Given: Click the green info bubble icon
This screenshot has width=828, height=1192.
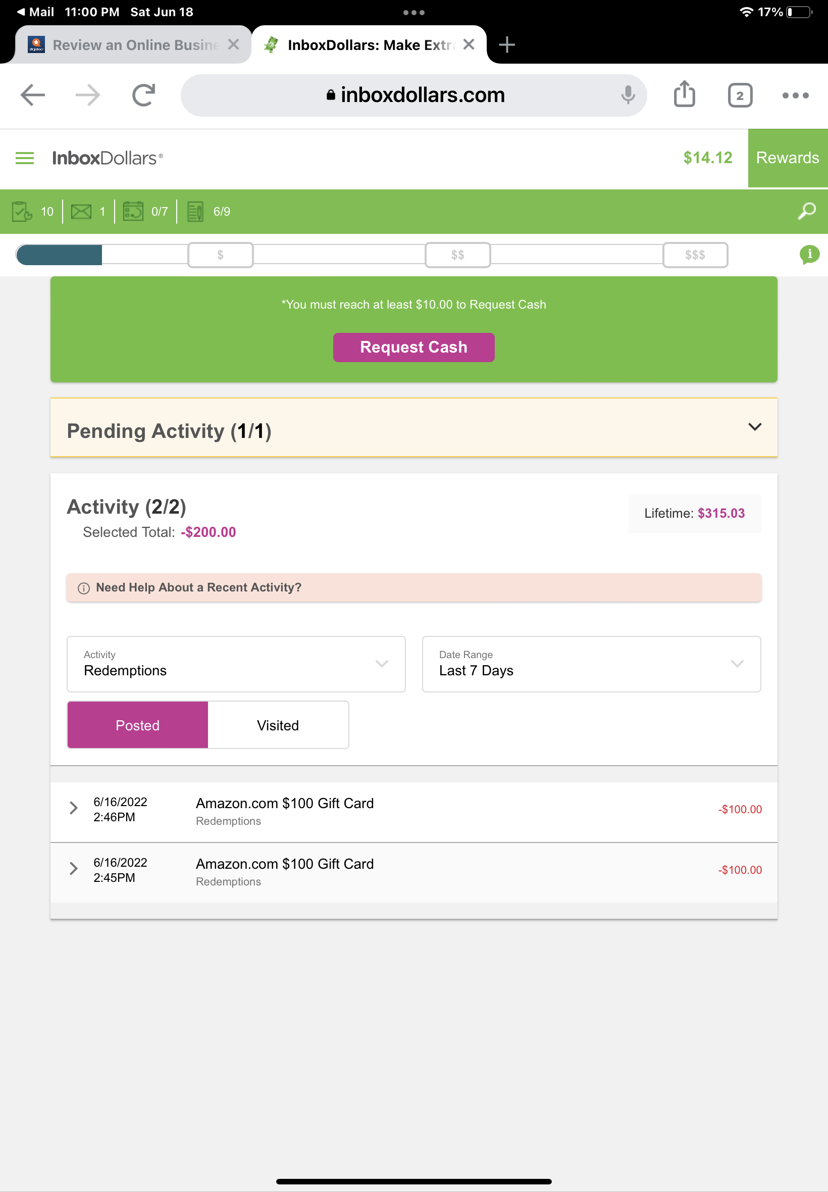Looking at the screenshot, I should click(x=809, y=254).
